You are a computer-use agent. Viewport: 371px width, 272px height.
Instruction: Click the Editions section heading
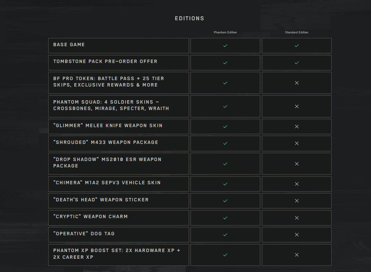point(189,19)
